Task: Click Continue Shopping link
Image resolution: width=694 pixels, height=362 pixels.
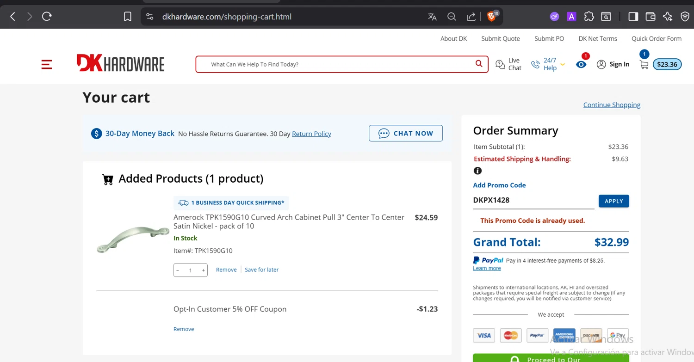Action: [x=612, y=105]
